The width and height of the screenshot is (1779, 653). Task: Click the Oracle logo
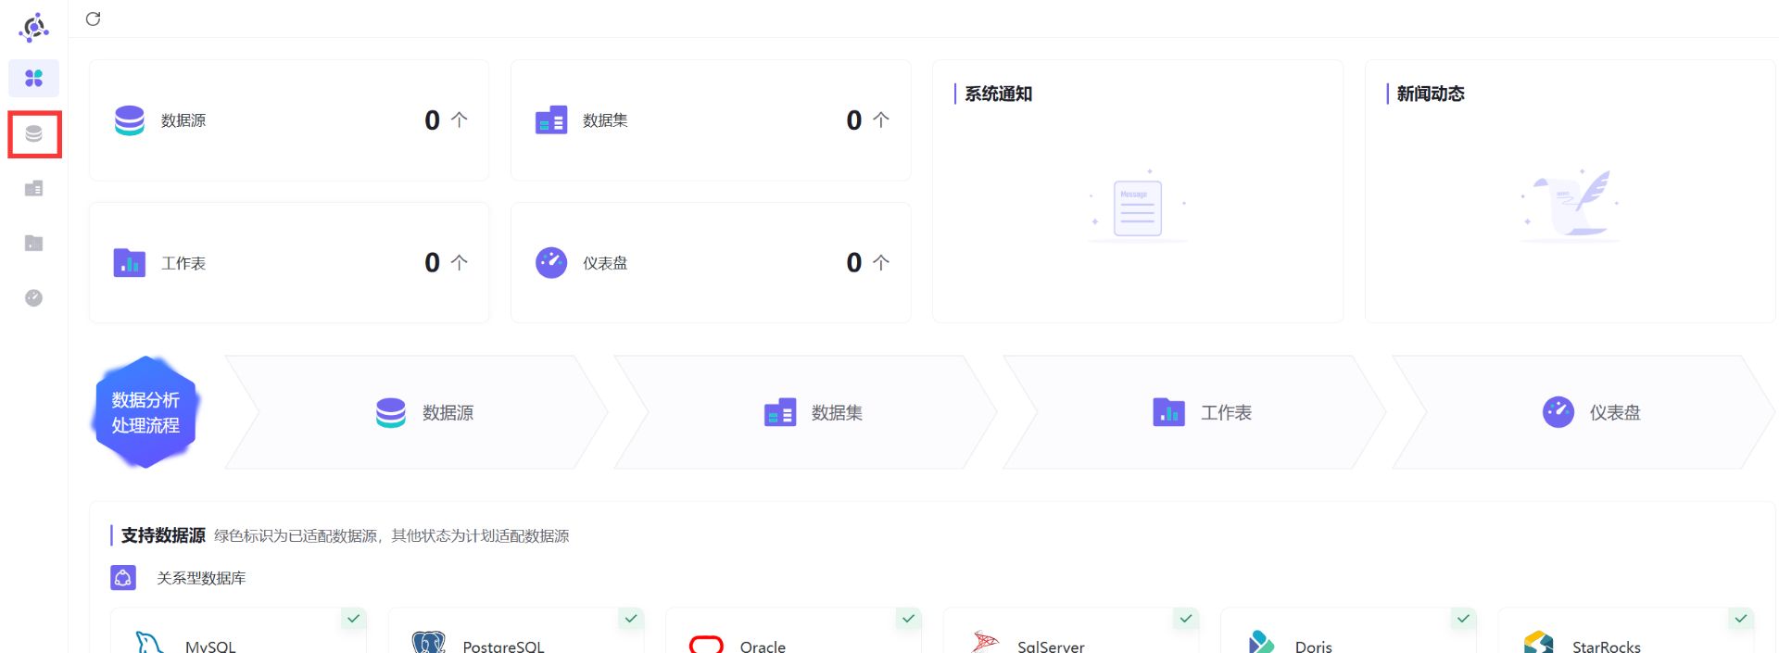[706, 645]
